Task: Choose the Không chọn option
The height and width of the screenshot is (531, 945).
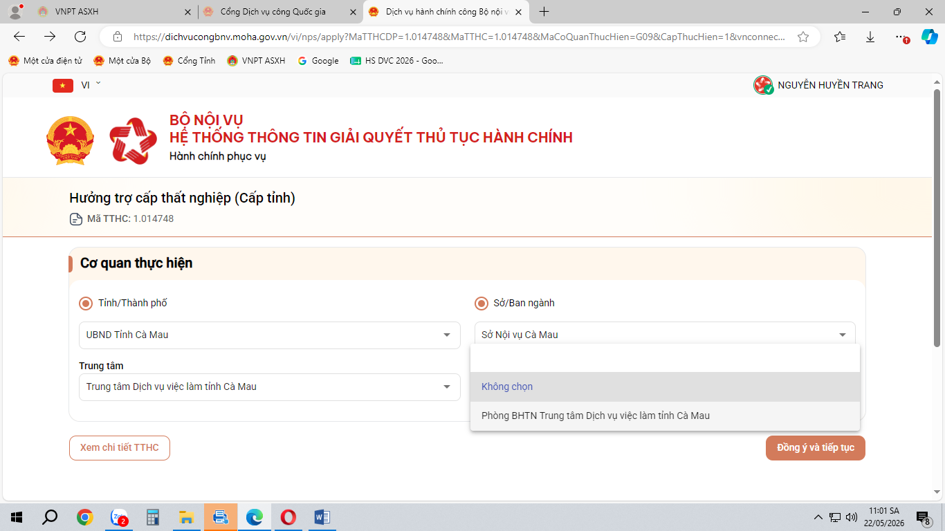Action: 665,387
